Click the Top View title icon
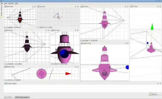 tap(38, 6)
